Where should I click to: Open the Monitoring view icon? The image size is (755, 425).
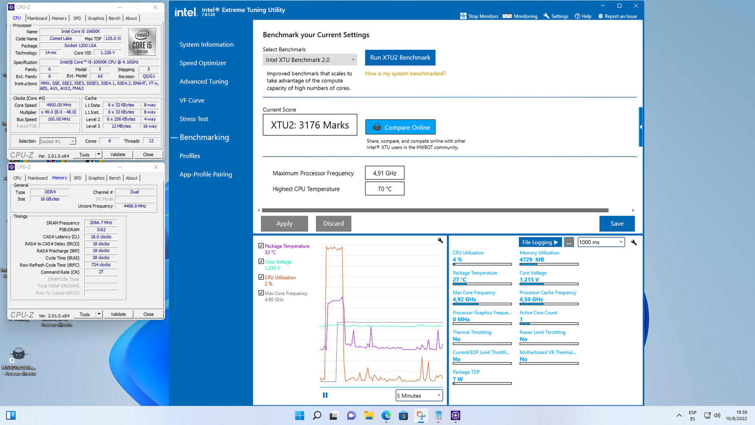coord(507,16)
